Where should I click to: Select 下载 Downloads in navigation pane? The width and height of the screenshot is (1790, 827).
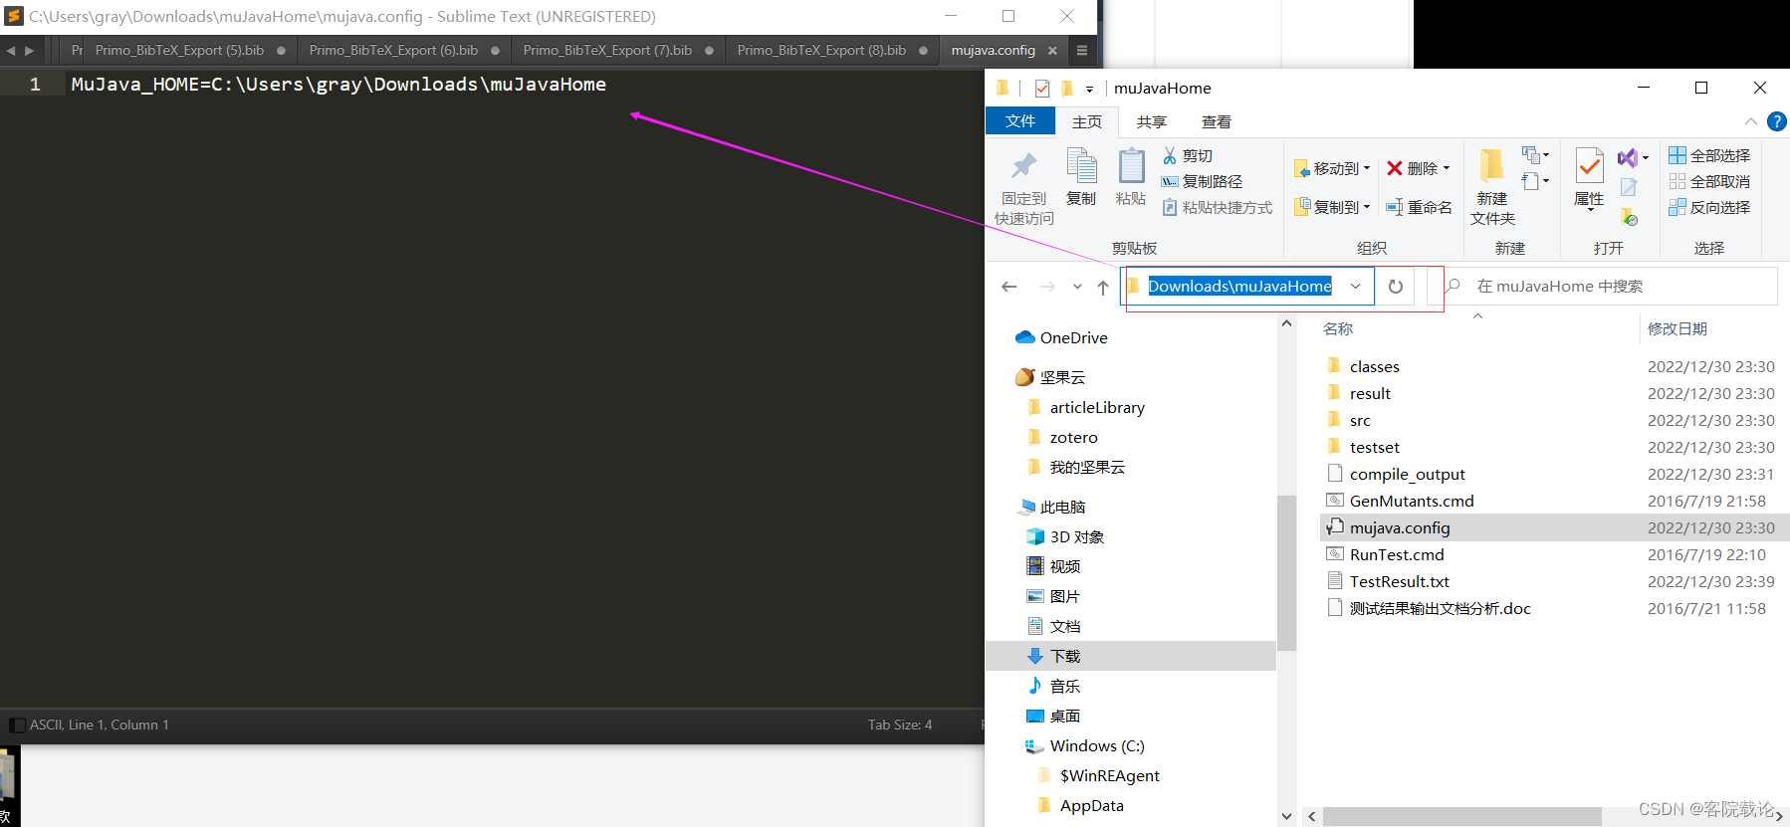(1131, 656)
